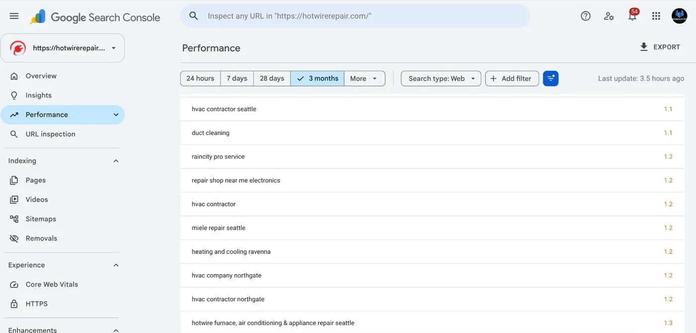Click the Performance page heading
This screenshot has height=333, width=696.
point(211,48)
